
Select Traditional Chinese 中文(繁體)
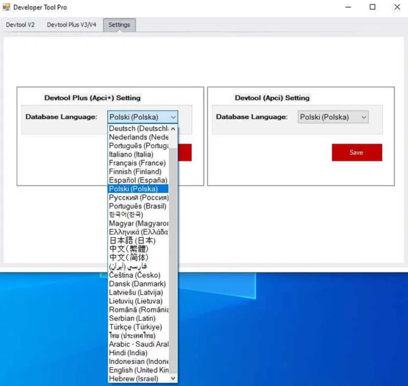point(139,249)
